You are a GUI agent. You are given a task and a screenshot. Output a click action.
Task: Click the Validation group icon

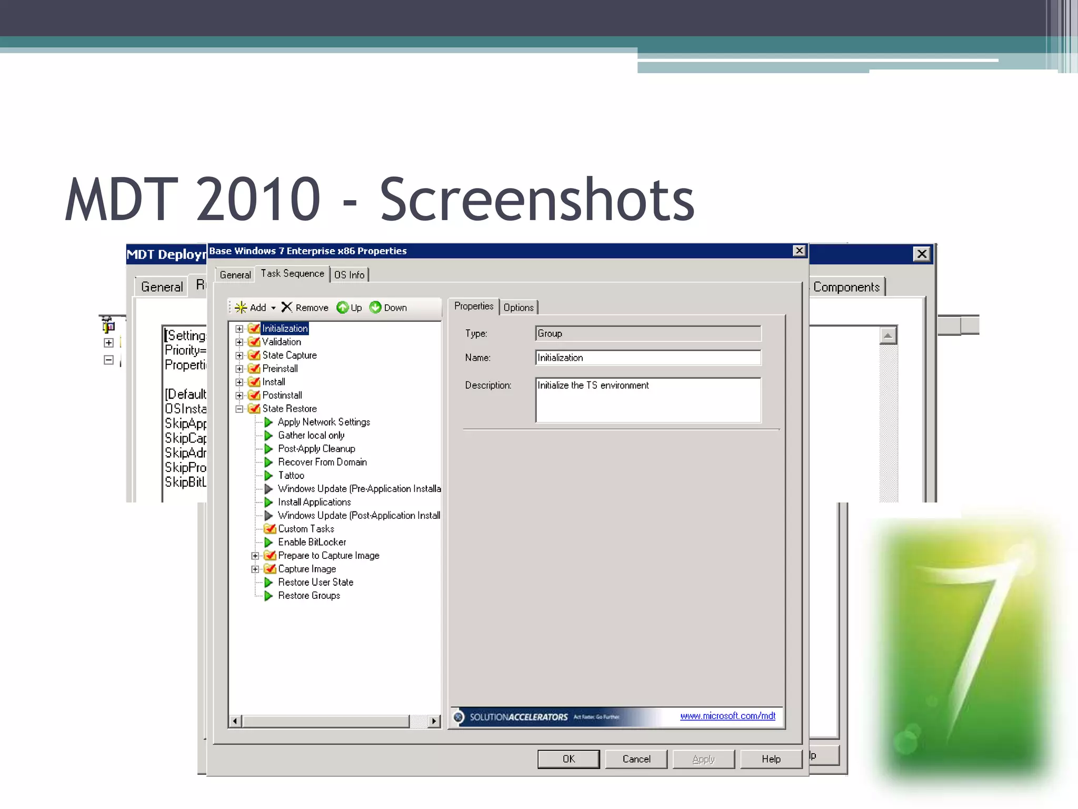(254, 342)
